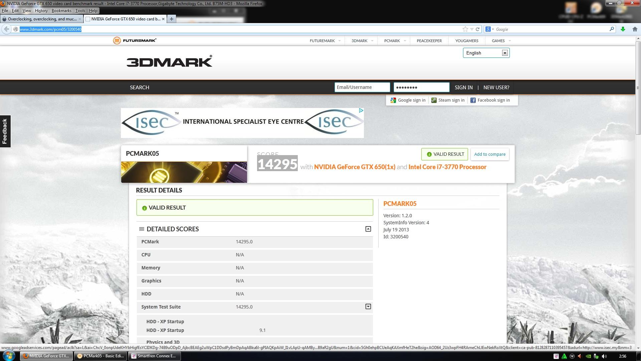Click the list icon beside DETAILED SCORES
The width and height of the screenshot is (641, 361).
[142, 229]
